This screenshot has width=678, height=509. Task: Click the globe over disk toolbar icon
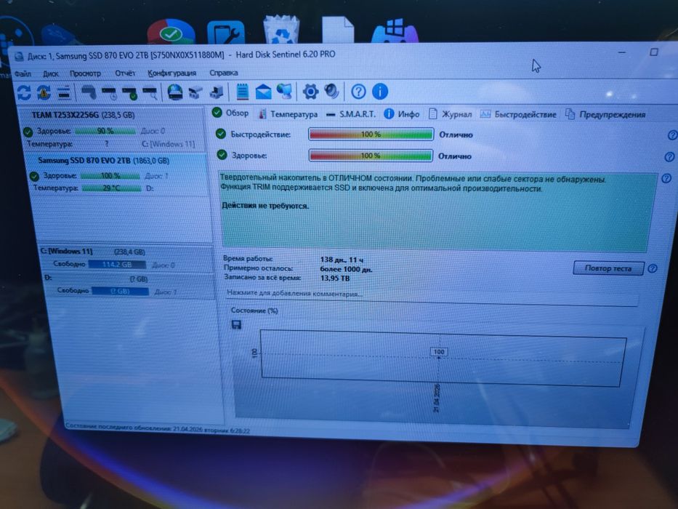pyautogui.click(x=174, y=92)
